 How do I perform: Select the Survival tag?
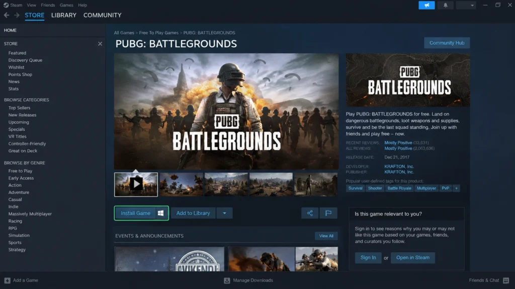click(356, 188)
